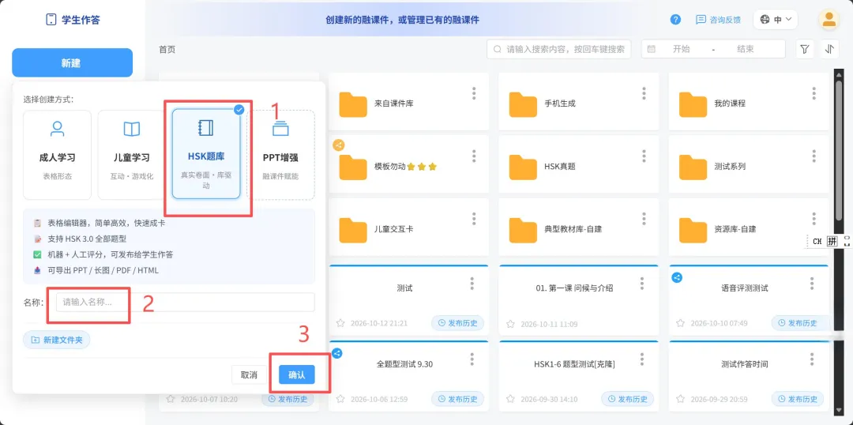Open the more menu for 测试系列
This screenshot has width=853, height=425.
click(814, 156)
